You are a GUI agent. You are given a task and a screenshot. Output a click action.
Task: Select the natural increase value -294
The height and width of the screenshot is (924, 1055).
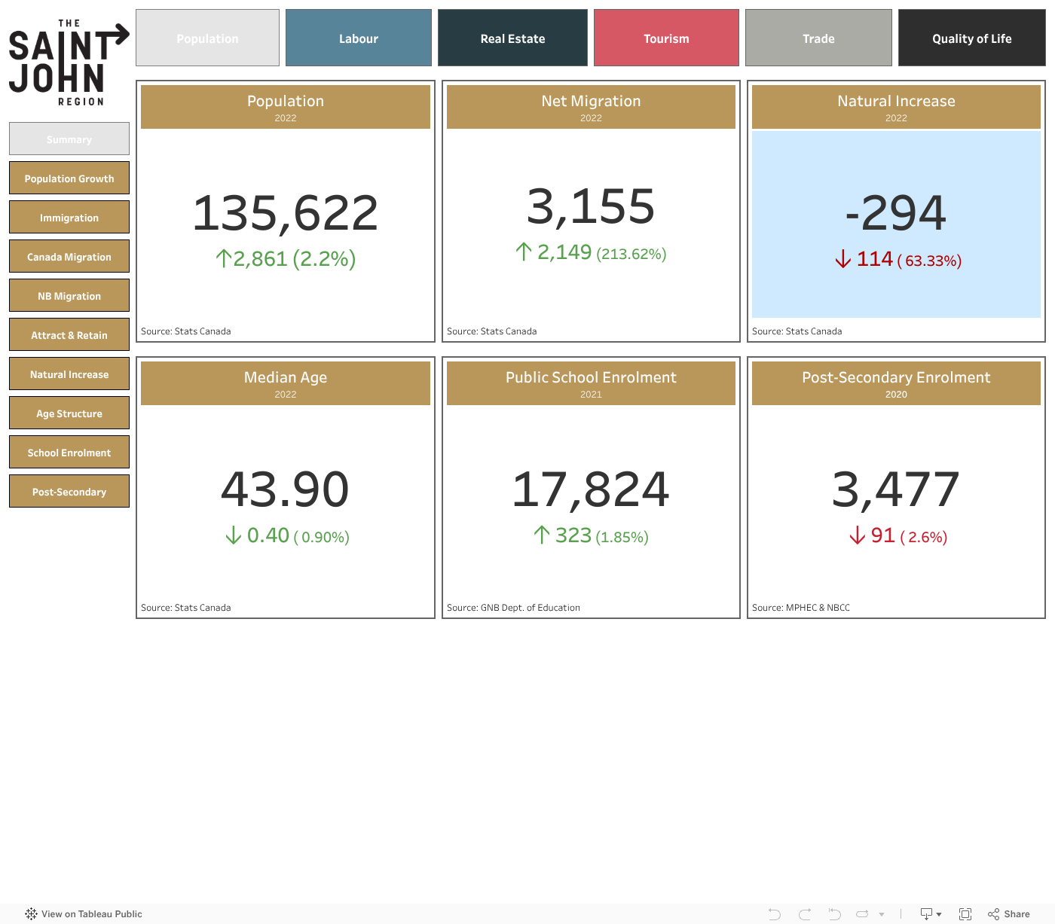click(x=896, y=212)
